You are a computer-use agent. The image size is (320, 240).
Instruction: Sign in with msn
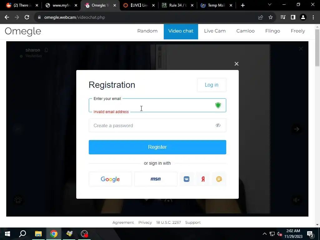point(156,179)
